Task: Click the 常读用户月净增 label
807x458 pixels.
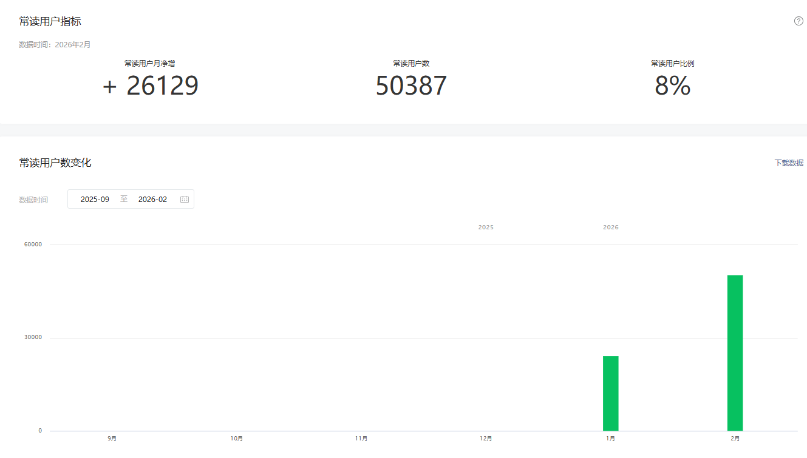Action: [x=149, y=63]
